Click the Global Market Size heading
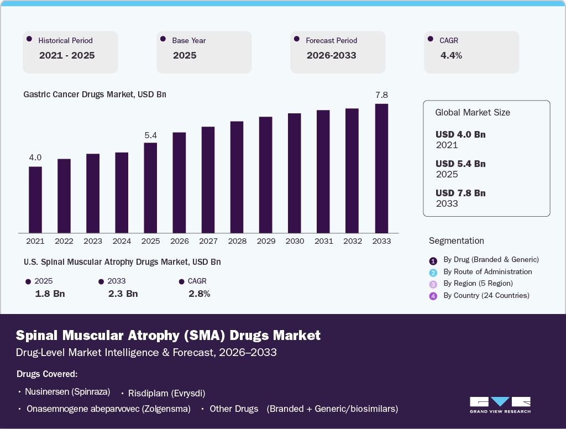The image size is (566, 429). (x=473, y=112)
